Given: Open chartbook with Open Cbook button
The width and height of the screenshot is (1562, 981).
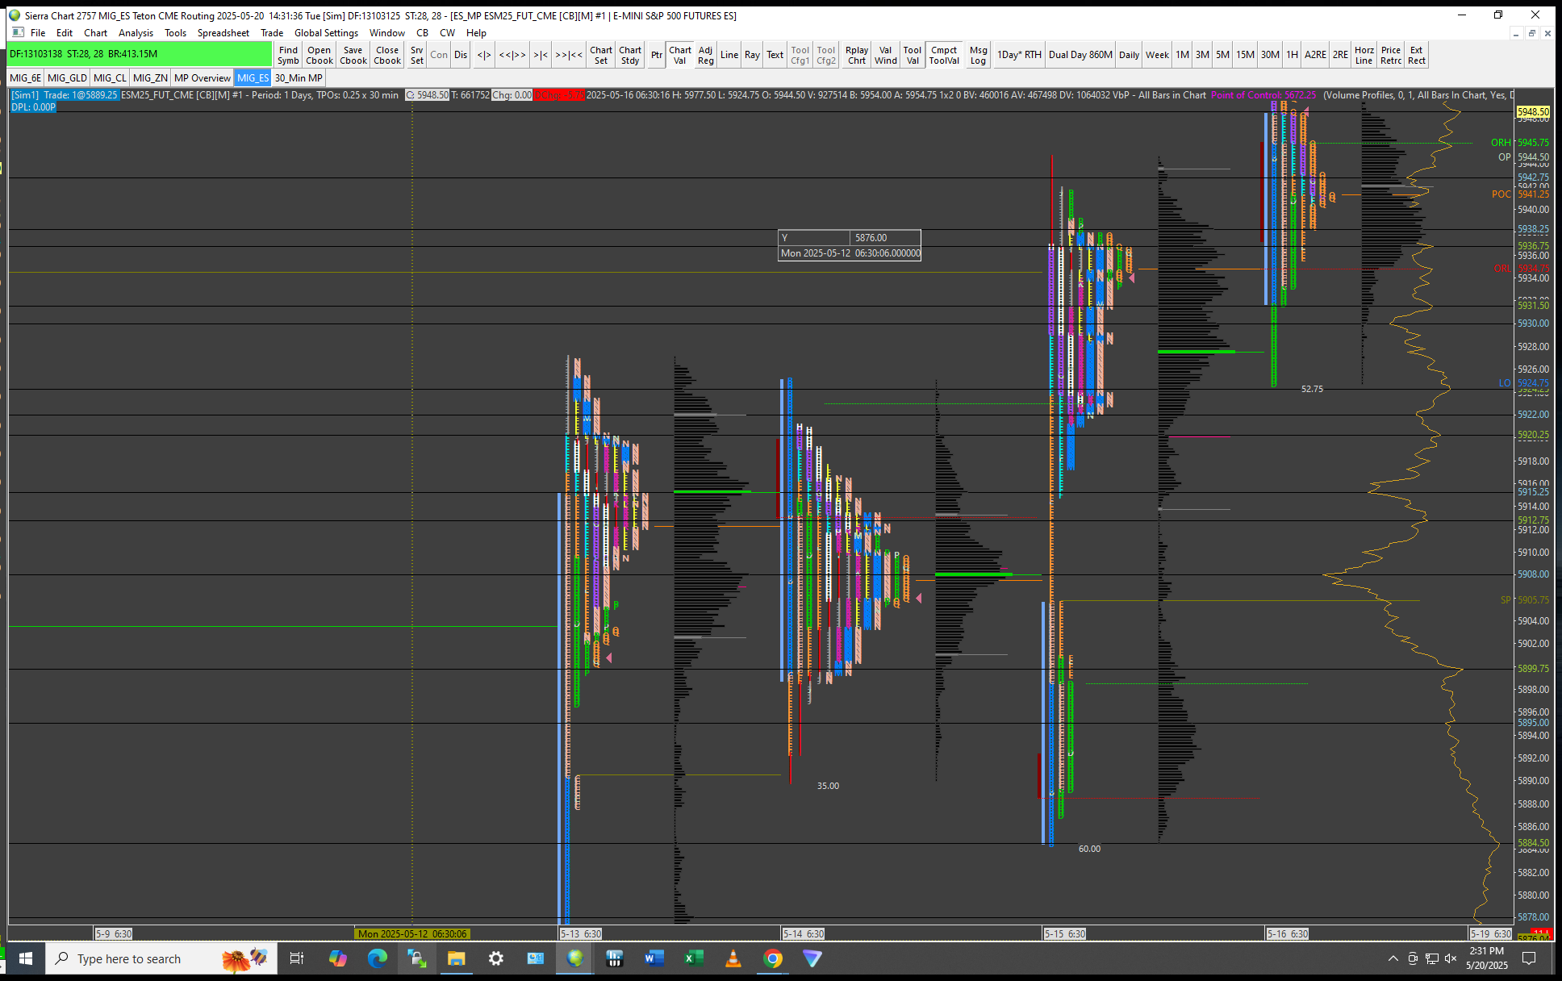Looking at the screenshot, I should pos(319,55).
